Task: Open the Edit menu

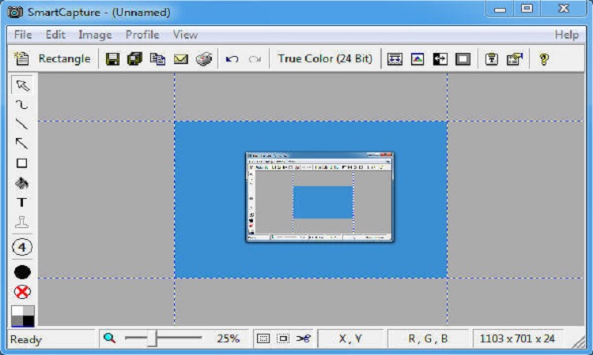Action: coord(55,35)
